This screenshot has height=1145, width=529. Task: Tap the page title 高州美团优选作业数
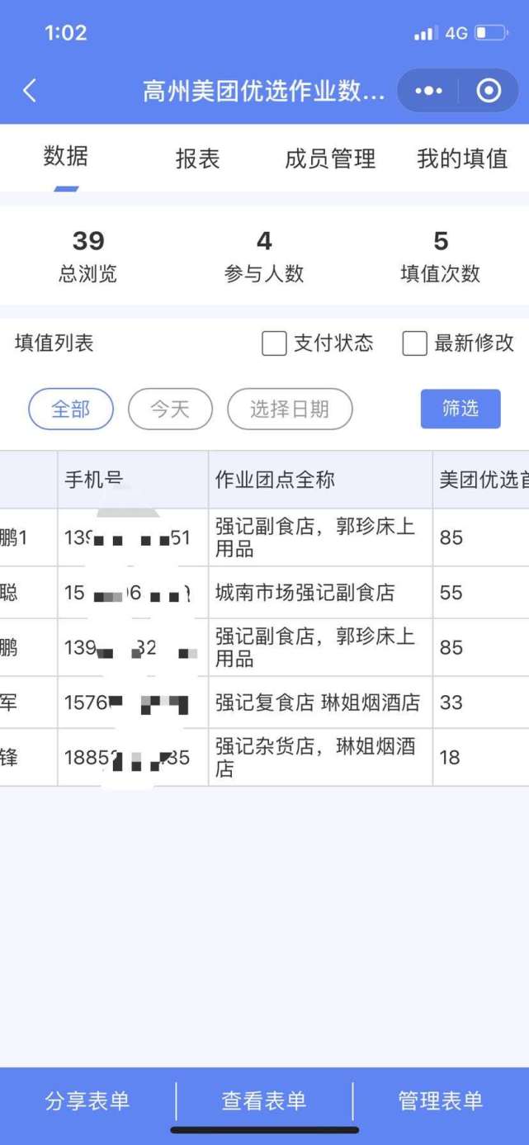264,91
